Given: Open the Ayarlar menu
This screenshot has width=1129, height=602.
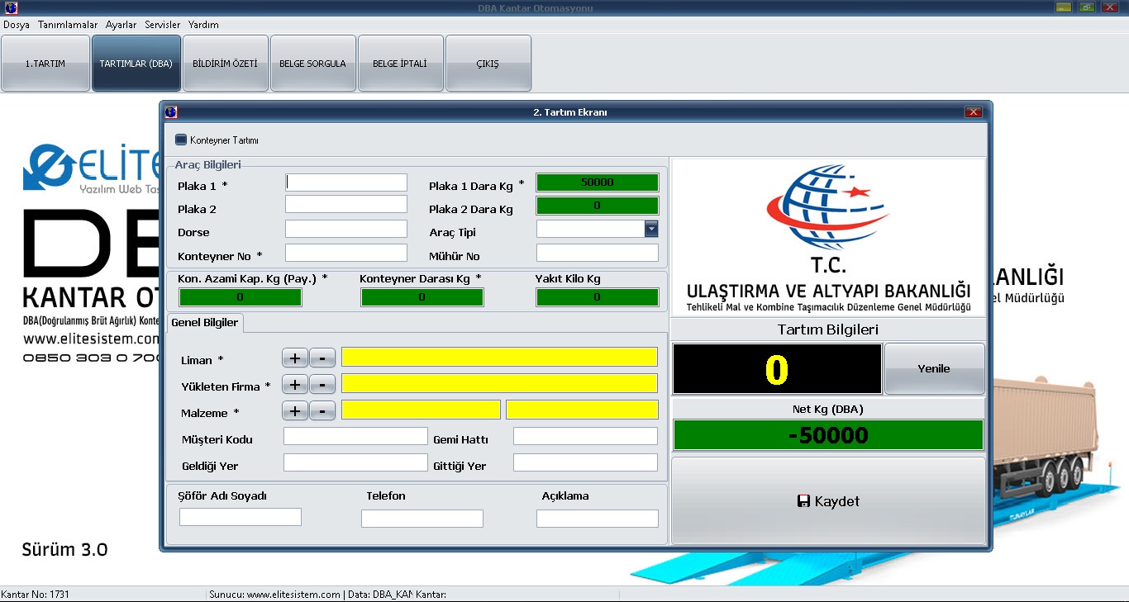Looking at the screenshot, I should click(x=121, y=25).
